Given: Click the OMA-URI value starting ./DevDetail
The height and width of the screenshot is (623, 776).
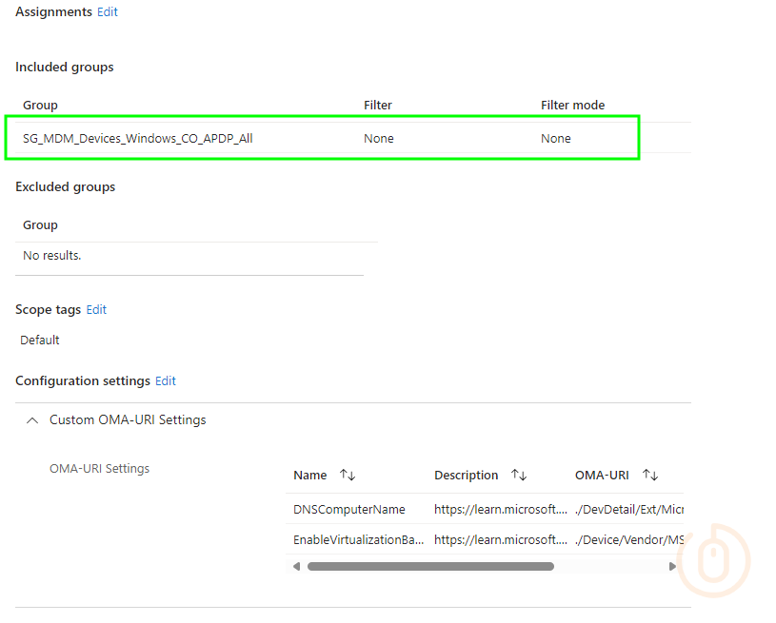Looking at the screenshot, I should point(629,509).
